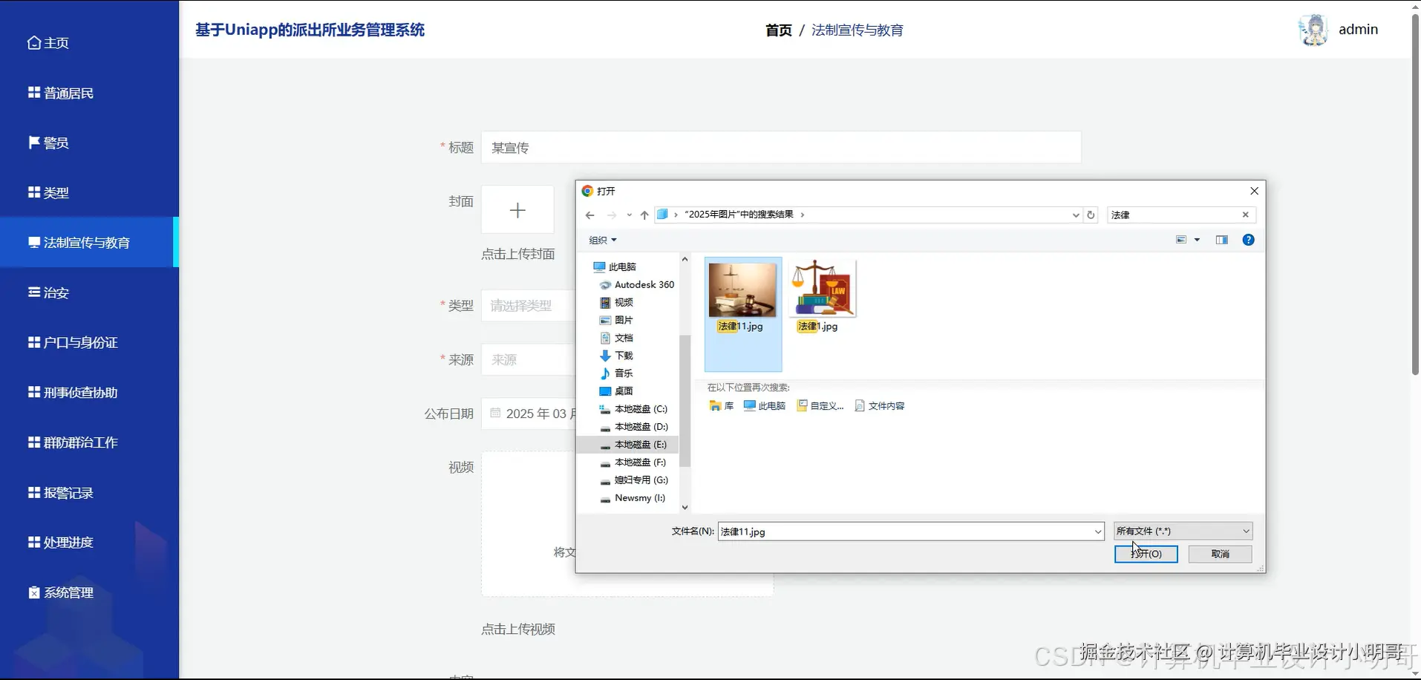
Task: Click the 打开(O) button
Action: 1146,553
